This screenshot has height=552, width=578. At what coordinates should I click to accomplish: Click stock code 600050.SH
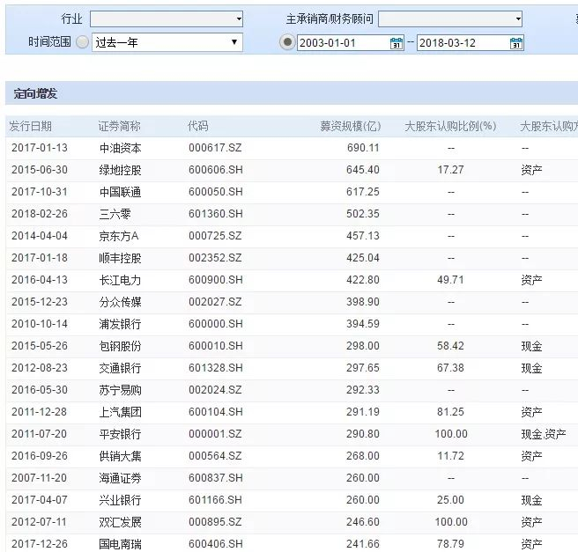click(x=215, y=192)
